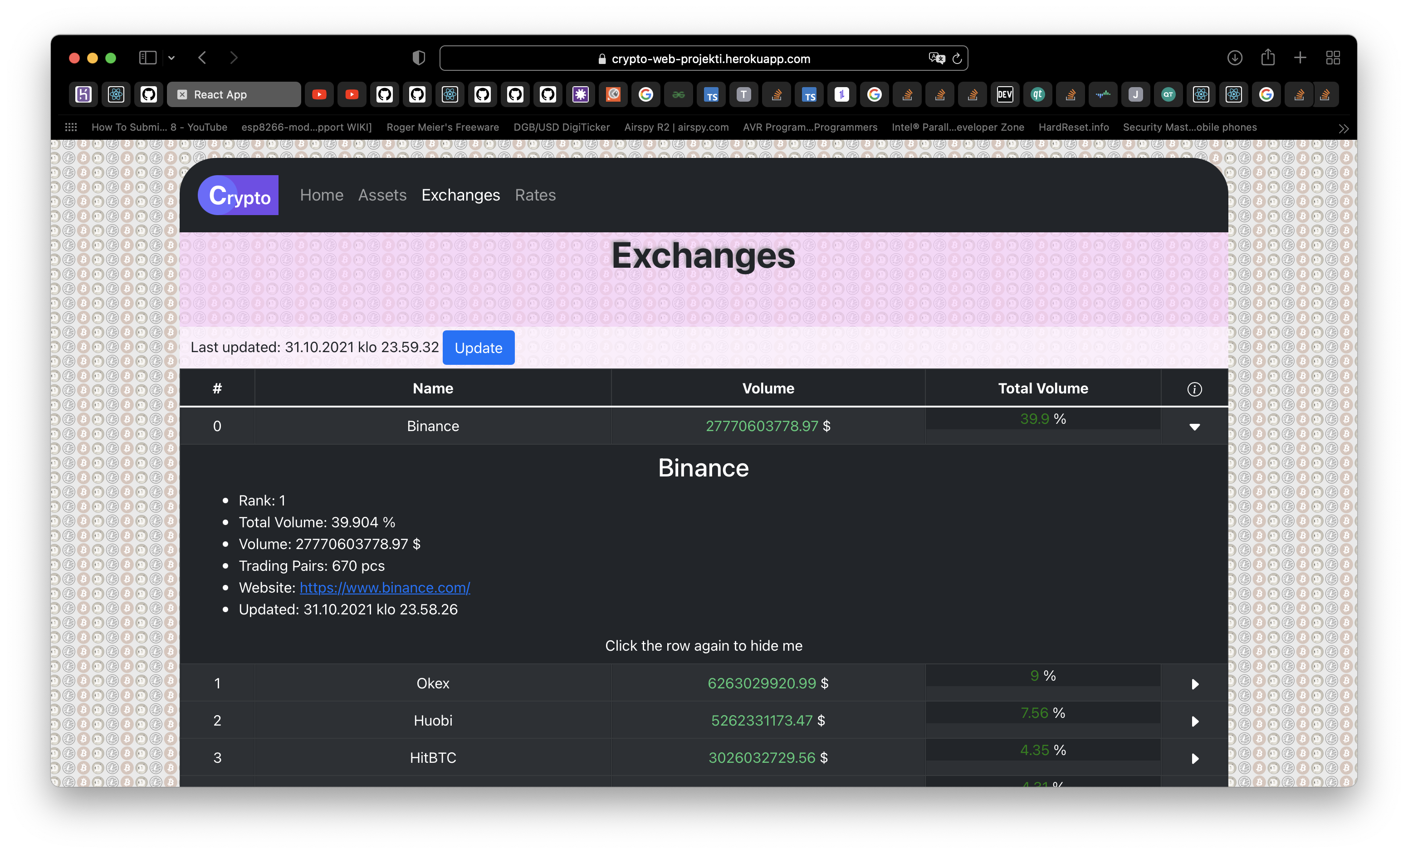Expand the HitBTC row details arrow
Viewport: 1408px width, 854px height.
pos(1194,759)
